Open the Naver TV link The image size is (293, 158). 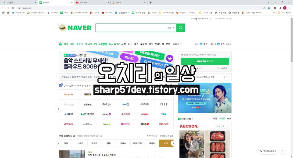tap(117, 44)
